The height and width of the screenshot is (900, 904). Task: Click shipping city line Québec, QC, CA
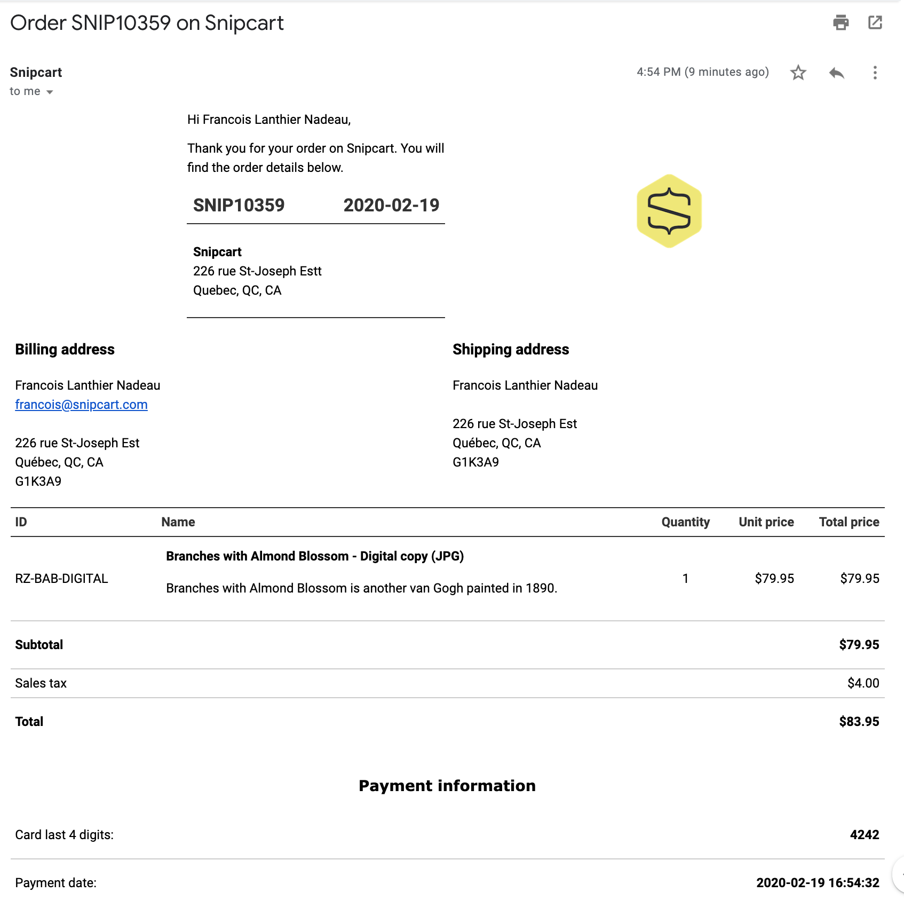pyautogui.click(x=496, y=443)
